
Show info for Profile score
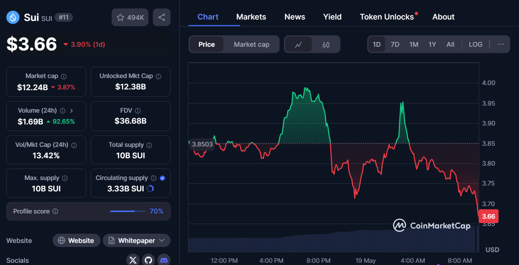[x=55, y=212]
